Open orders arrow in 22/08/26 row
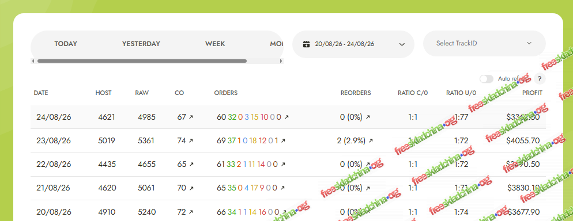 (283, 165)
